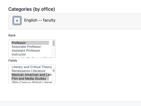Viewport: 141px width, 106px height.
Task: Choose Renaissance Literature in Fields list
Action: coord(30,71)
